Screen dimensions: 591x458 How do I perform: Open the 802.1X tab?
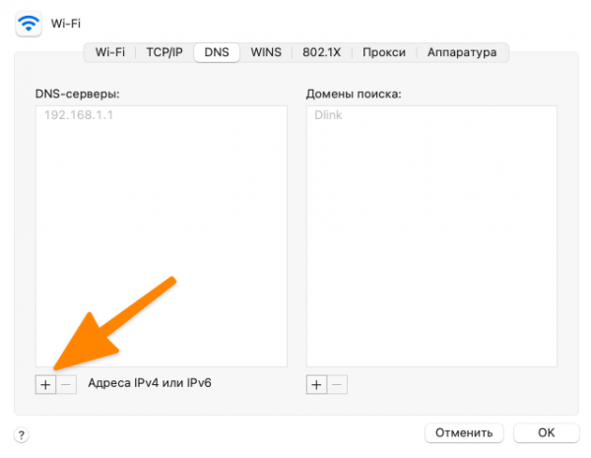click(321, 52)
